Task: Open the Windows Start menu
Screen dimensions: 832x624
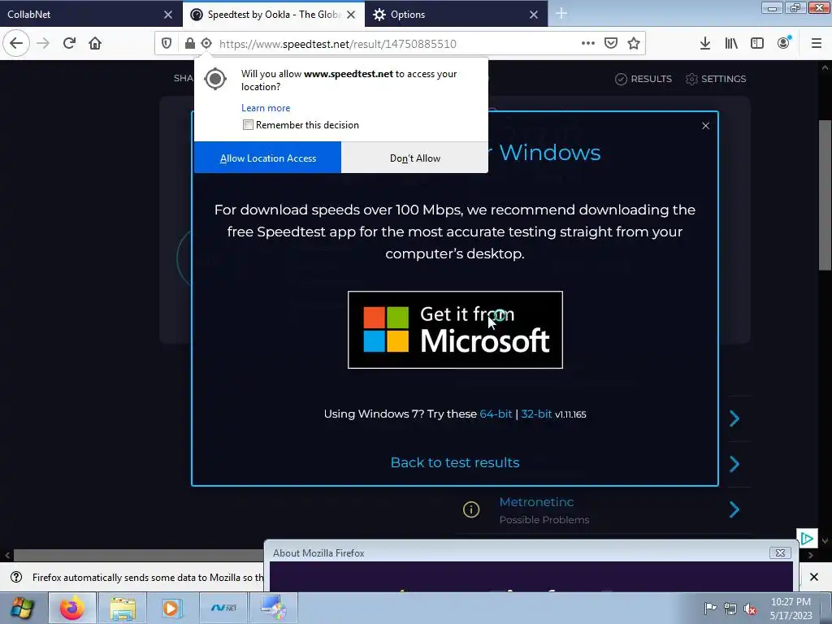Action: click(x=22, y=608)
